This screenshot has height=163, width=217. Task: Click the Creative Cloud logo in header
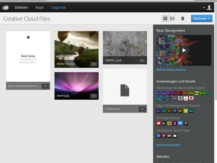pyautogui.click(x=6, y=8)
